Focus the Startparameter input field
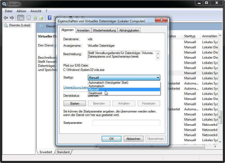Image resolution: width=225 pixels, height=163 pixels. (126, 123)
